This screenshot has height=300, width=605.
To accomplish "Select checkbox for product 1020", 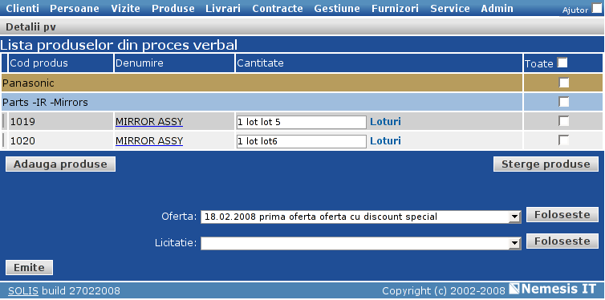I will (x=564, y=140).
